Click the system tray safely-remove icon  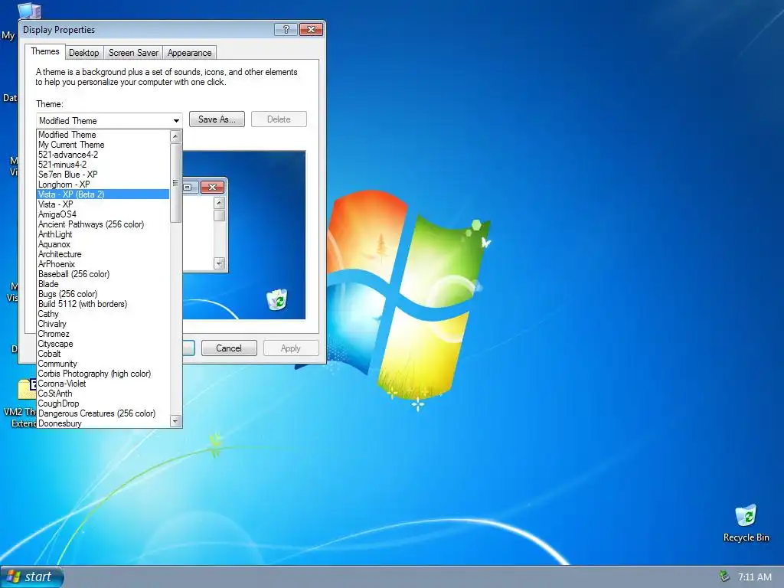point(724,577)
